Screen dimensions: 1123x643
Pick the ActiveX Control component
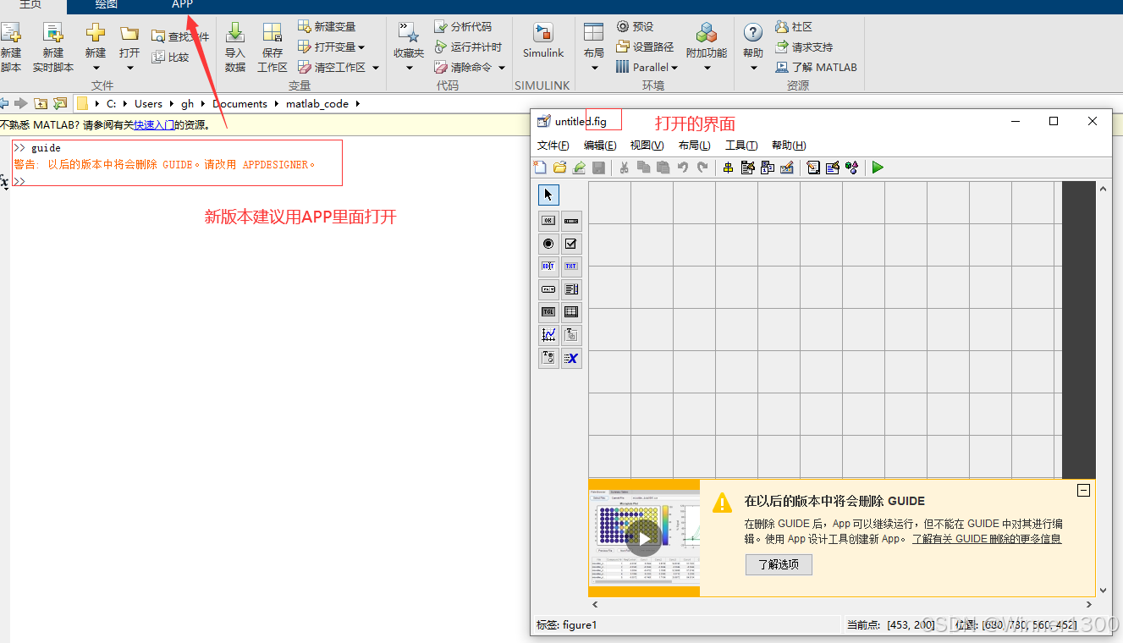click(571, 358)
